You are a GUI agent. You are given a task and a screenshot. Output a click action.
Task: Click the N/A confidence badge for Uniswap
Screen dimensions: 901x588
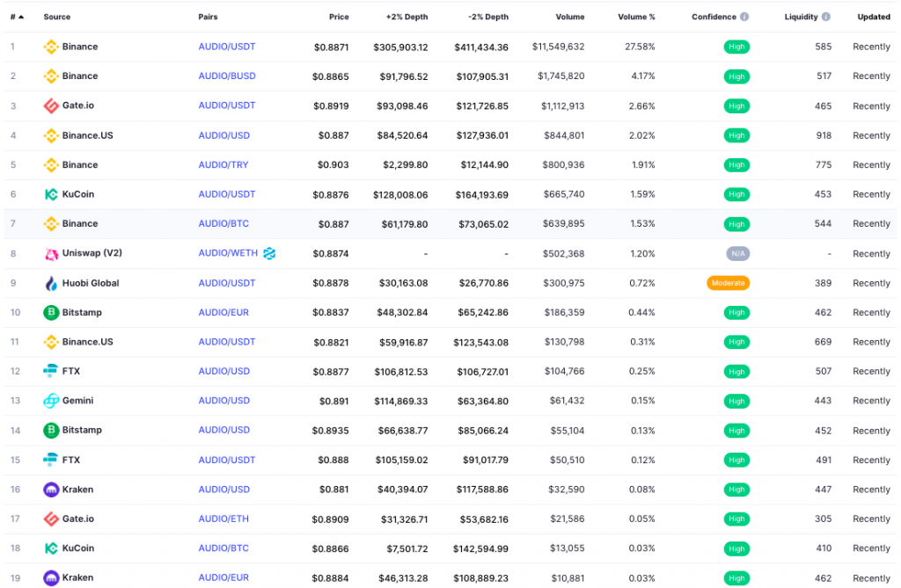[738, 254]
